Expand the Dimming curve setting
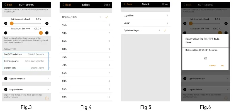This screenshot has height=112, width=234. [x=26, y=61]
